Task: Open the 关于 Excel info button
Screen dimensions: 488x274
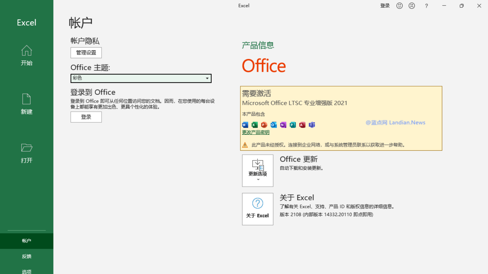Action: point(258,209)
